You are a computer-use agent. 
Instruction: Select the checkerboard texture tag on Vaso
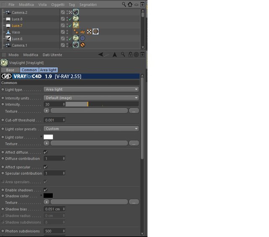89,32
